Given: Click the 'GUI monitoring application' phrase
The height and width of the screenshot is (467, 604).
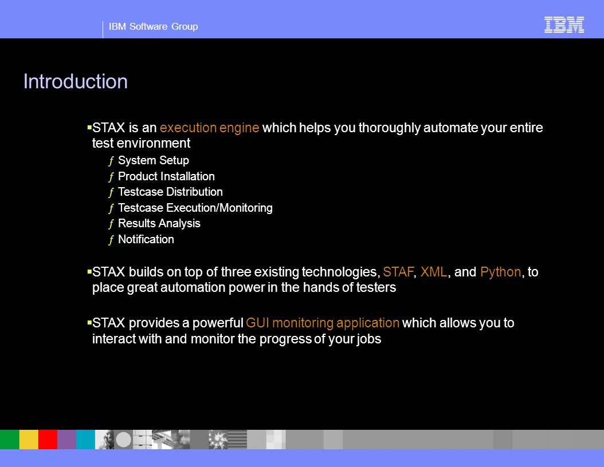Looking at the screenshot, I should click(x=323, y=323).
